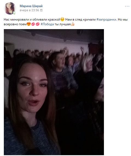Screen dimensions: 131x156
Task: Open the post options three-dots menu
Action: 127,6
